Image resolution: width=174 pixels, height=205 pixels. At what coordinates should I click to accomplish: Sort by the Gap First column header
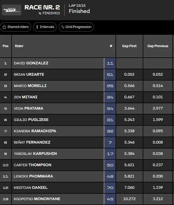pos(129,46)
